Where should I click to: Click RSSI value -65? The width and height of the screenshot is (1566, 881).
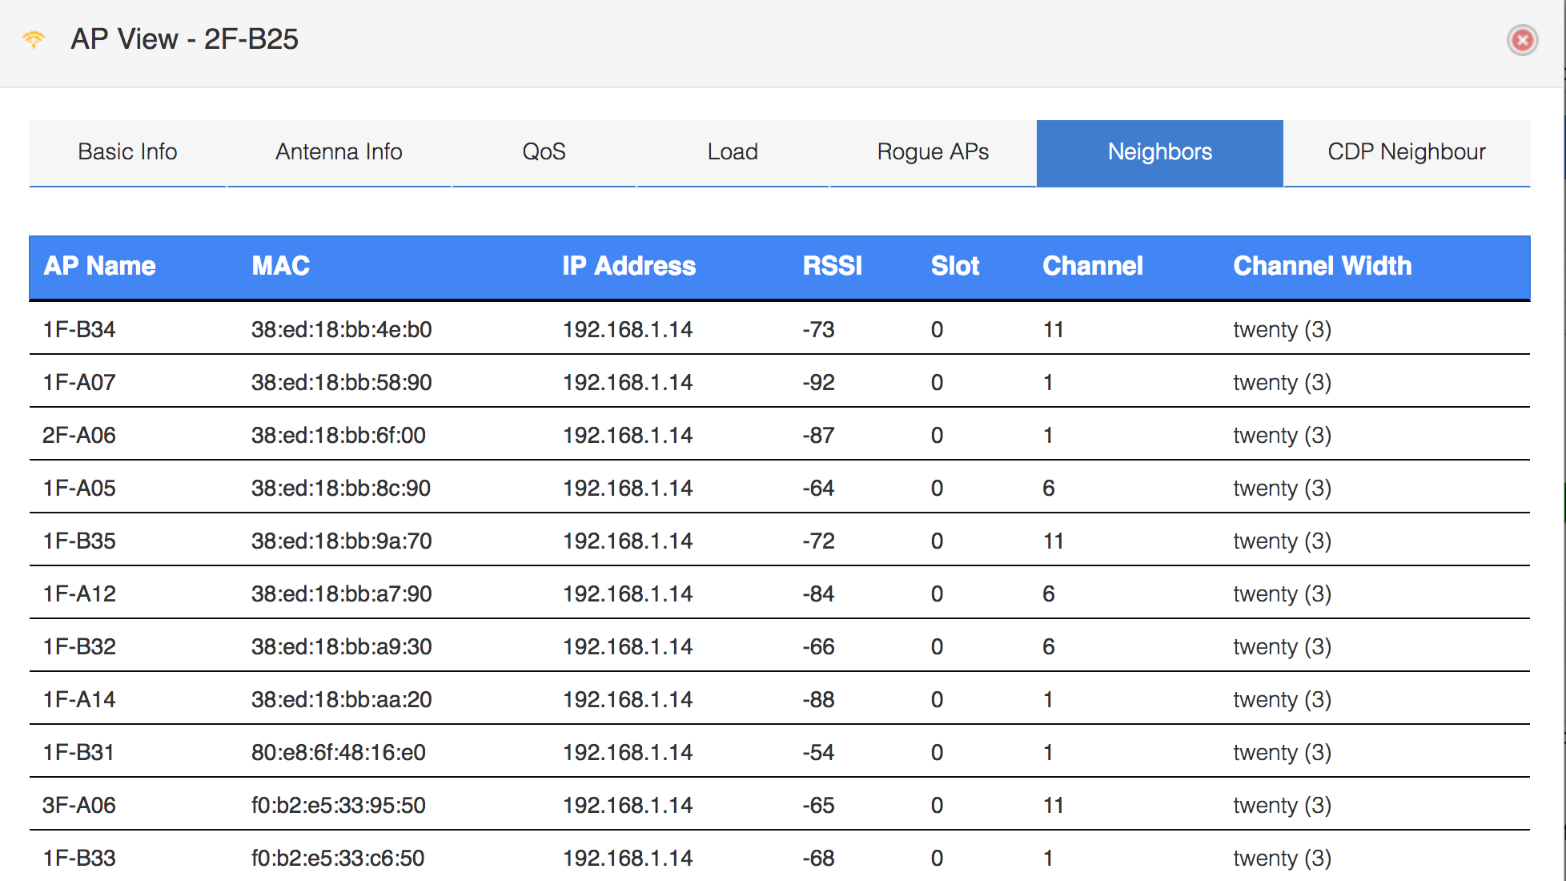point(818,805)
